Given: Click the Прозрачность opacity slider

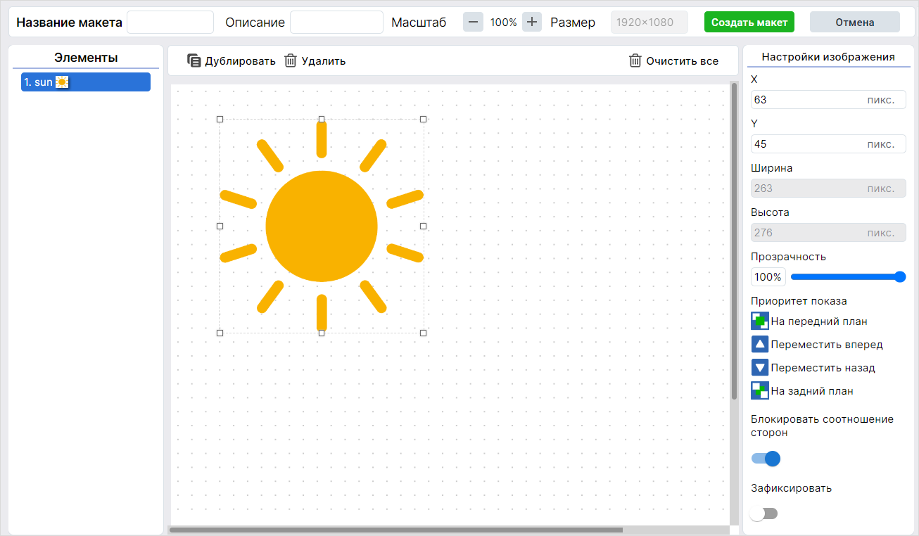Looking at the screenshot, I should [844, 277].
